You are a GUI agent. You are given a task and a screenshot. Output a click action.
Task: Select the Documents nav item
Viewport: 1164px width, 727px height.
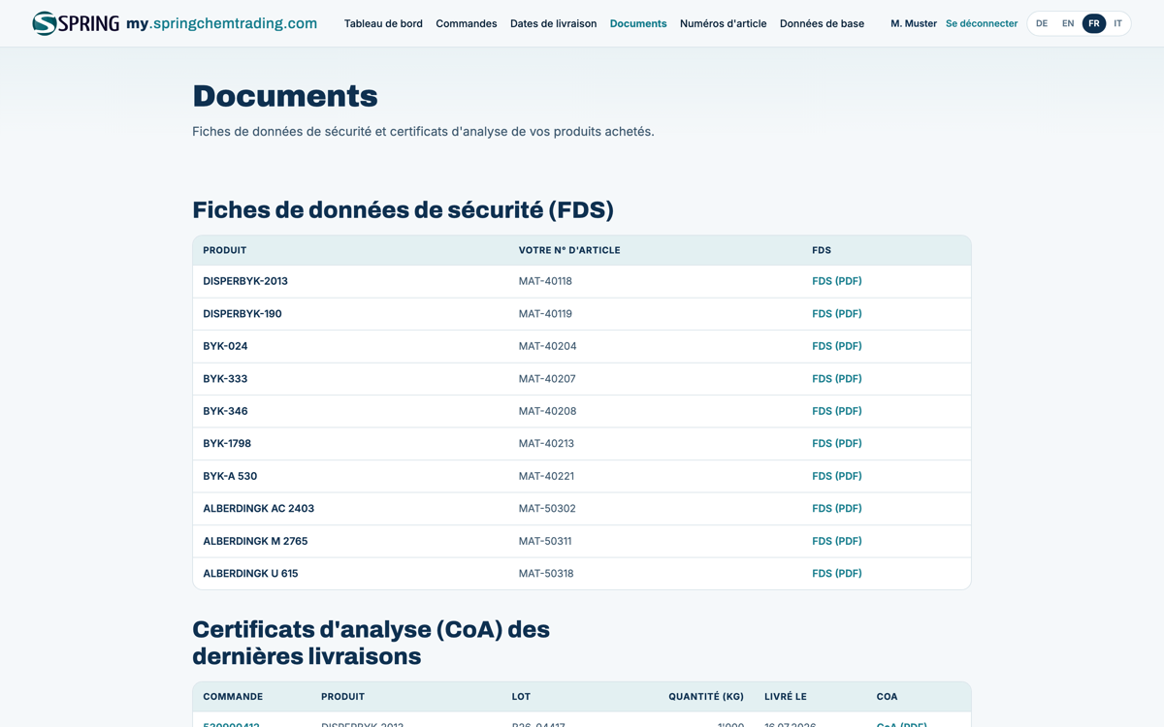pos(638,23)
